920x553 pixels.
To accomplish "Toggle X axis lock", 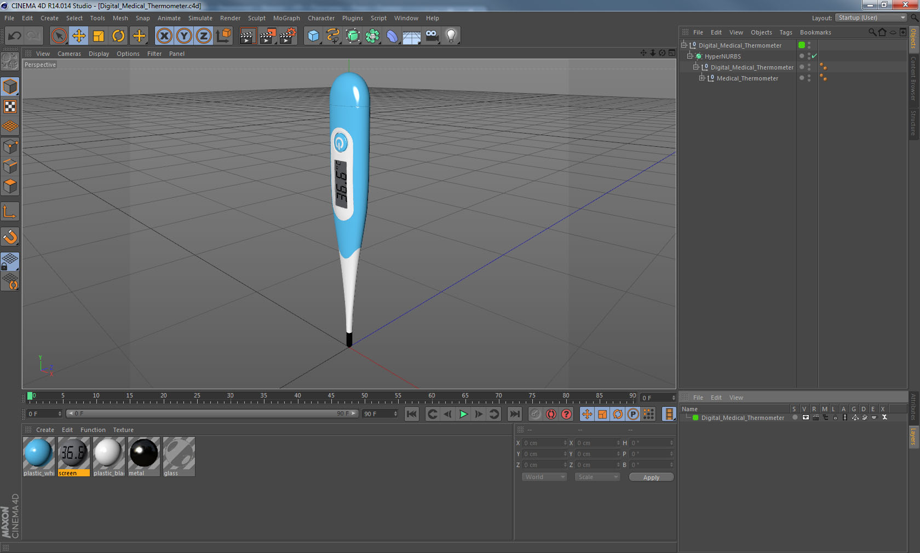I will coord(164,36).
